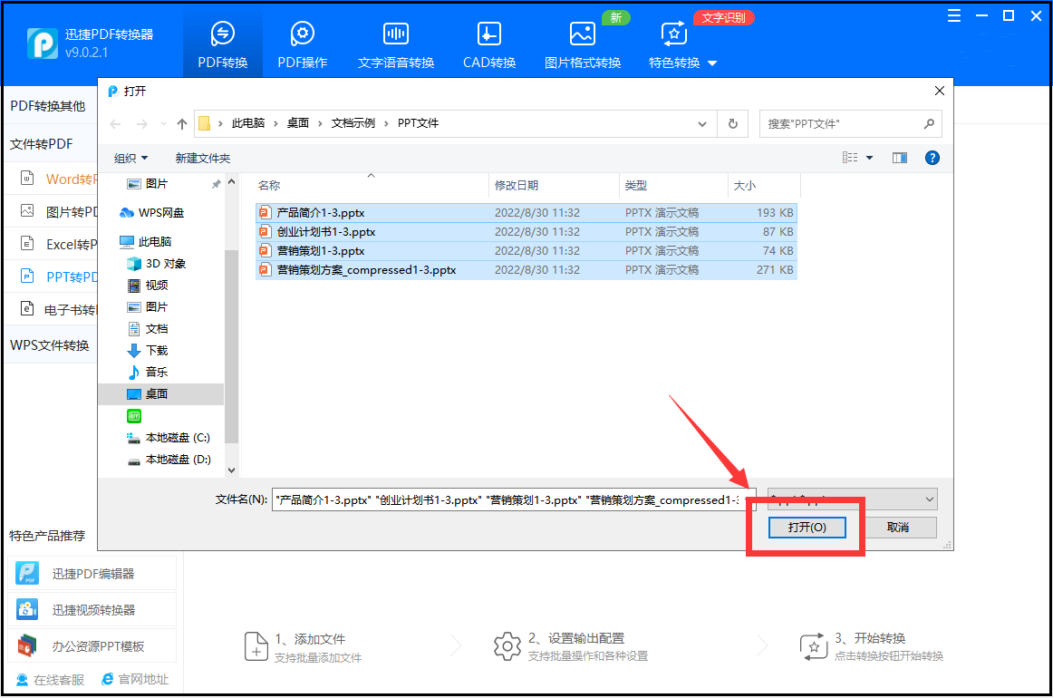Open 本地磁盘 (D:) drive

tap(178, 459)
